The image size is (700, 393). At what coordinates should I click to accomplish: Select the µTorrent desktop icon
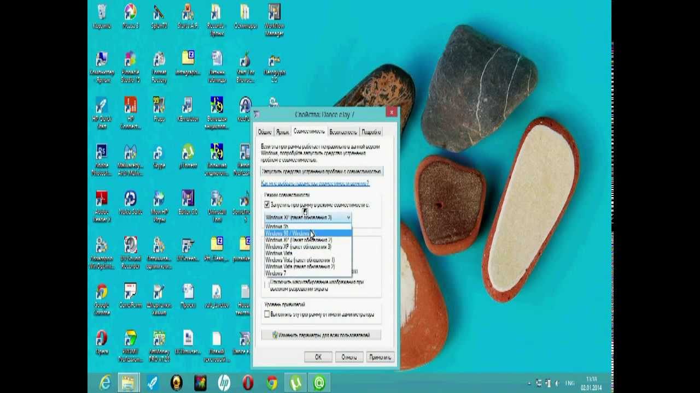188,156
